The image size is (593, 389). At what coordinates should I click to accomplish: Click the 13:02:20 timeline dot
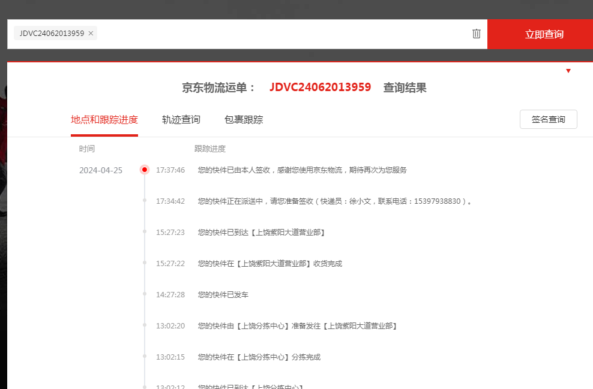[145, 325]
